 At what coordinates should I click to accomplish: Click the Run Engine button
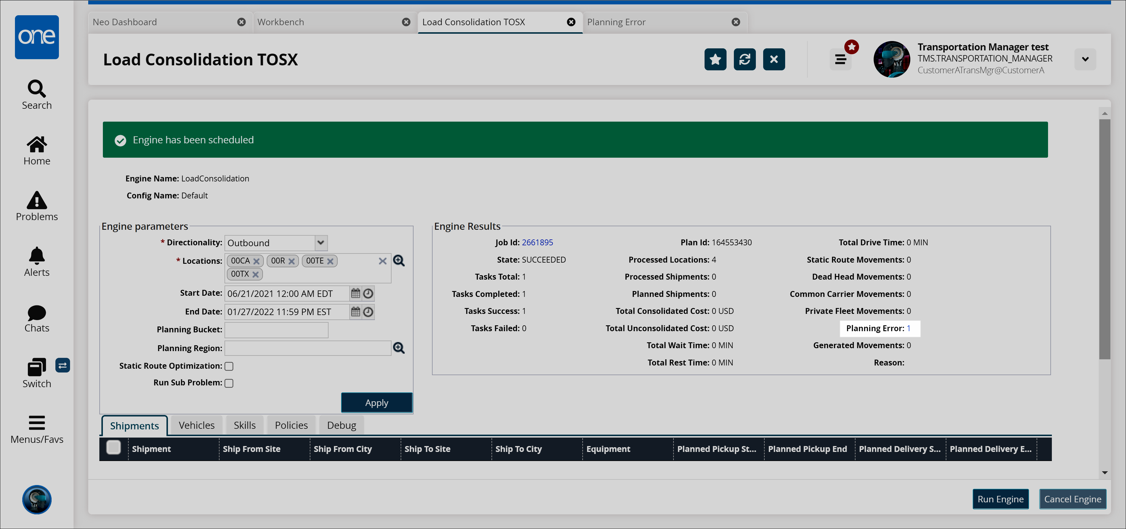[1000, 499]
